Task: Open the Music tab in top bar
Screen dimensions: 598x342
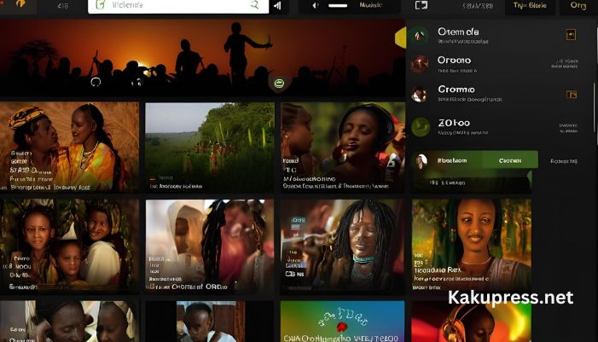Action: [x=370, y=5]
